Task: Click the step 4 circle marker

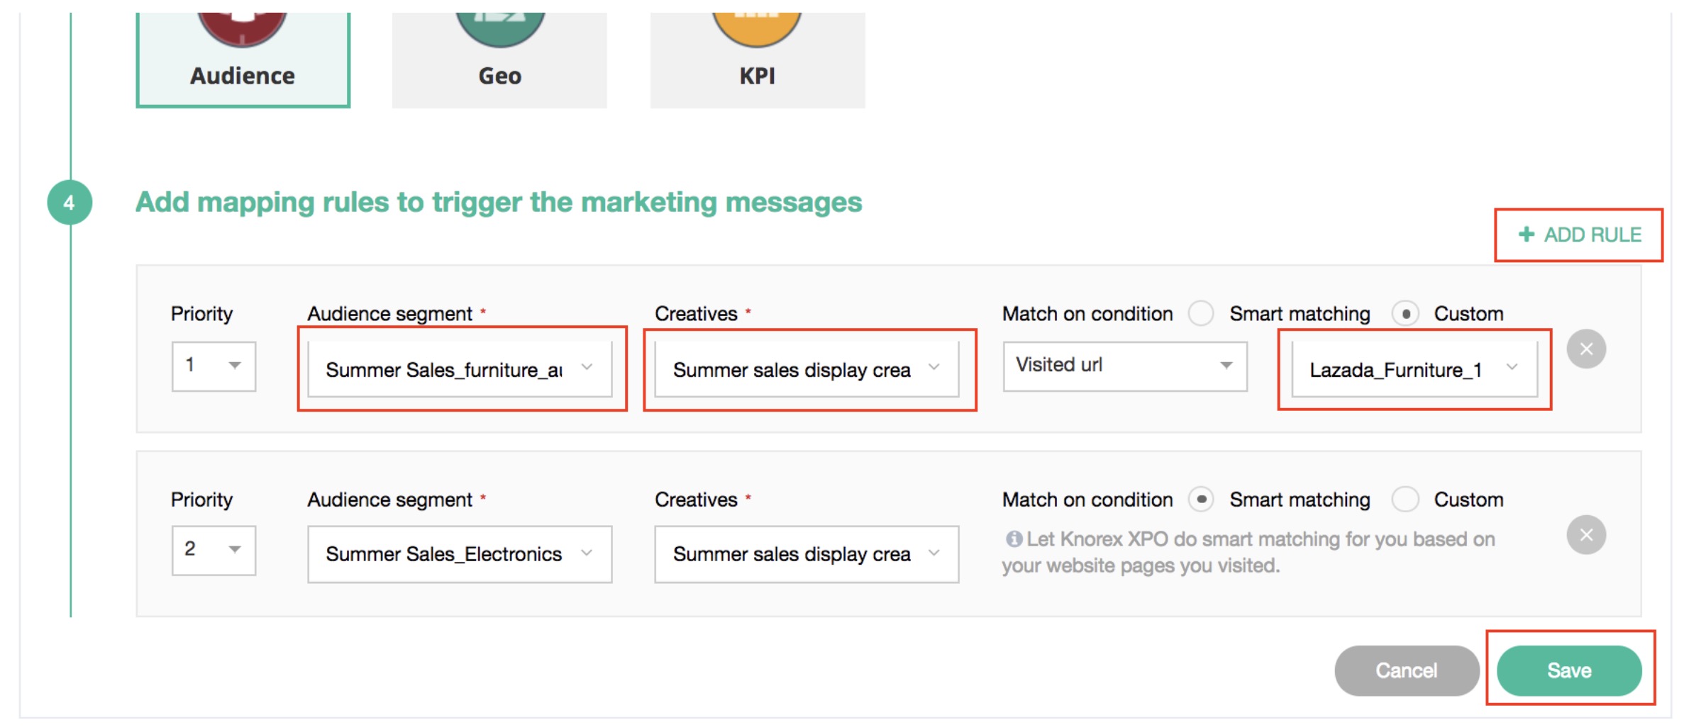Action: (x=70, y=203)
